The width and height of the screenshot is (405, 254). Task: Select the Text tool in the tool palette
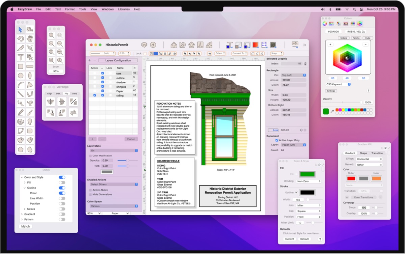21,57
